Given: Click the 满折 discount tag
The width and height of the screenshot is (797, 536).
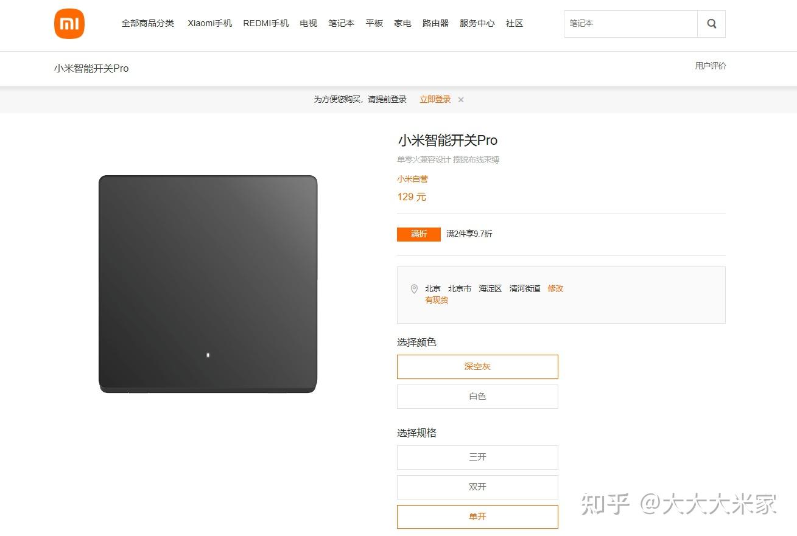Looking at the screenshot, I should point(419,234).
